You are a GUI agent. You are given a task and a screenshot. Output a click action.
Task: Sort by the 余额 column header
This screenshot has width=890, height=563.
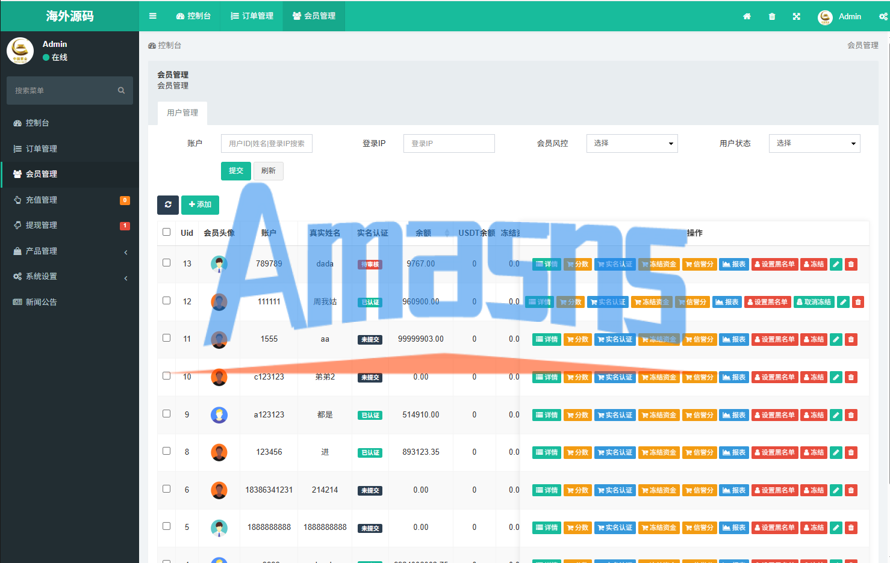pyautogui.click(x=423, y=233)
